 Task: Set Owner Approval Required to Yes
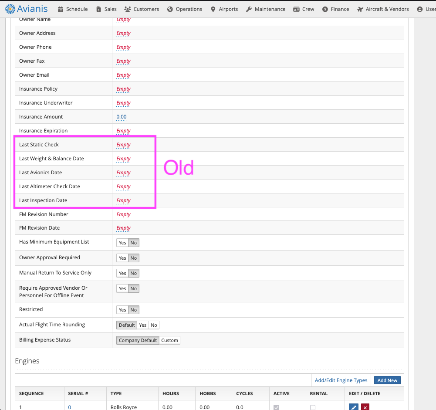click(x=122, y=258)
